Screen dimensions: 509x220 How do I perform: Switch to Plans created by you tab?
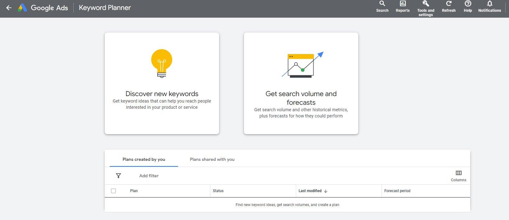point(144,159)
